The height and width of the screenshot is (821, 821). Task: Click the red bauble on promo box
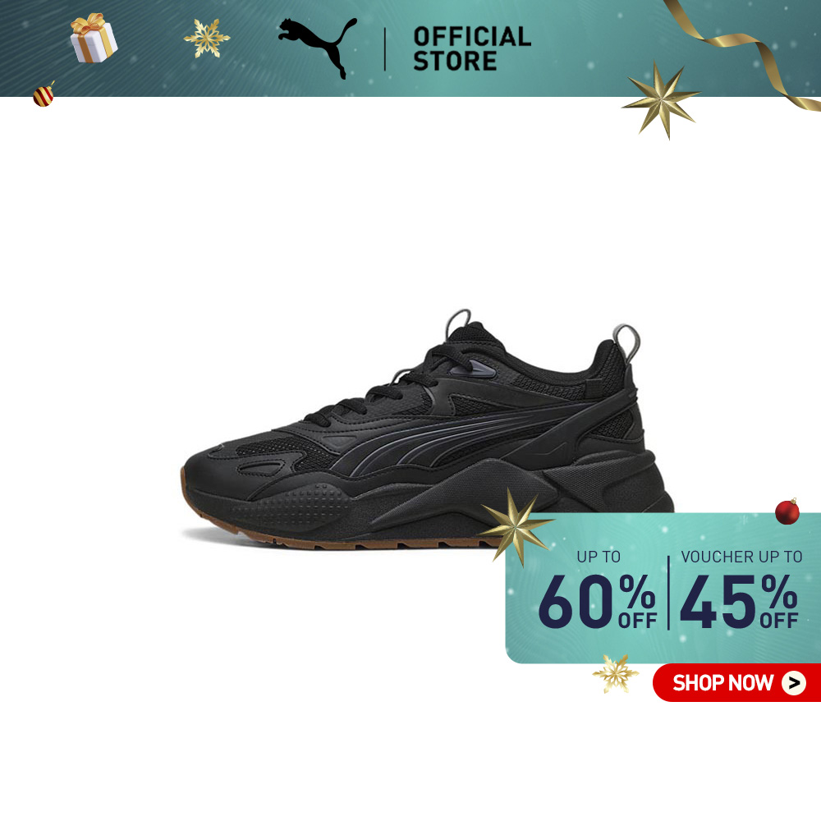[x=787, y=511]
